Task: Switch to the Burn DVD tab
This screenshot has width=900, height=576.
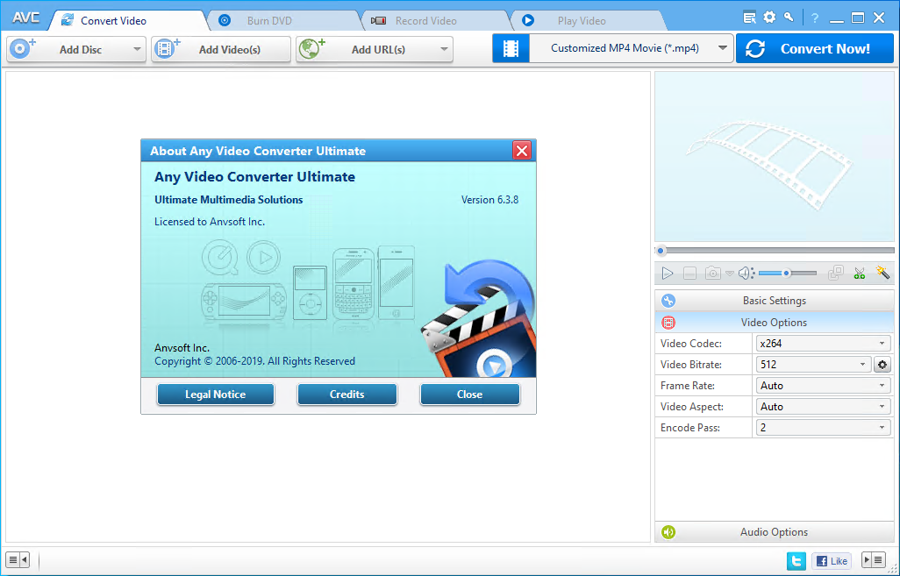Action: tap(269, 21)
